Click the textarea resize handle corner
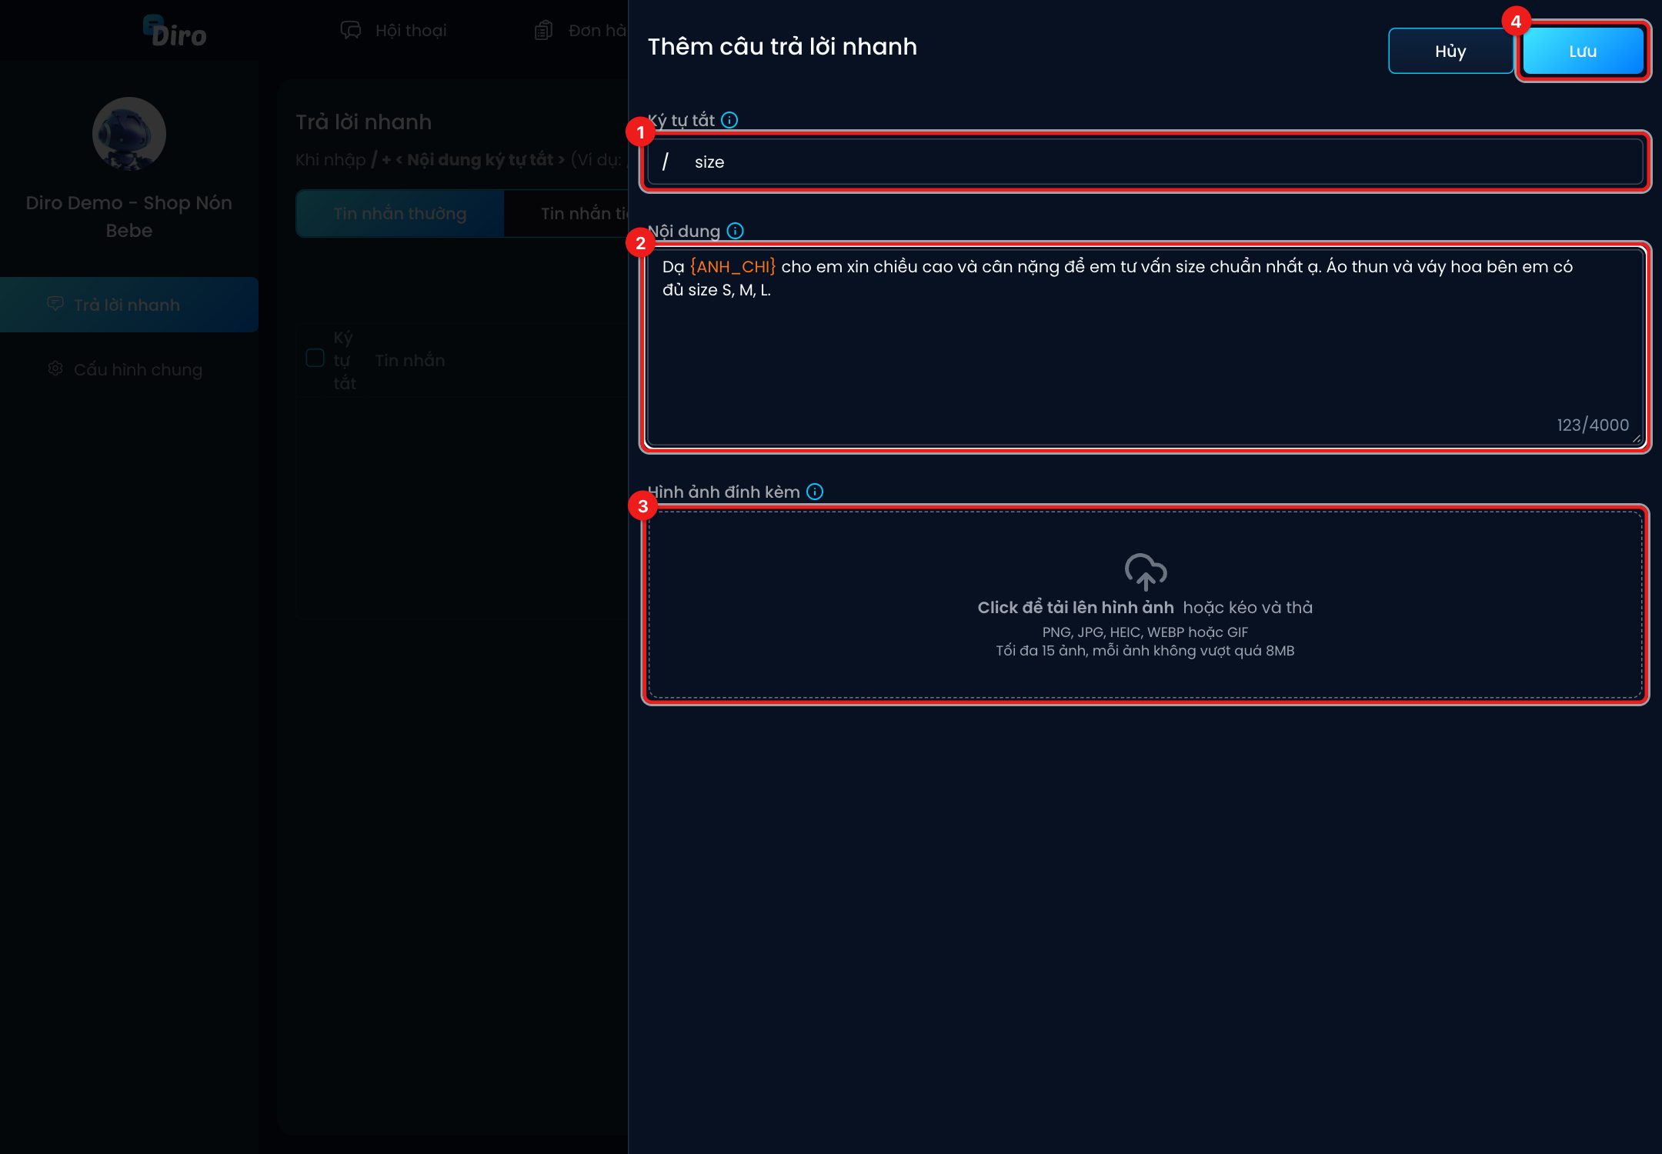The image size is (1662, 1154). [1636, 439]
